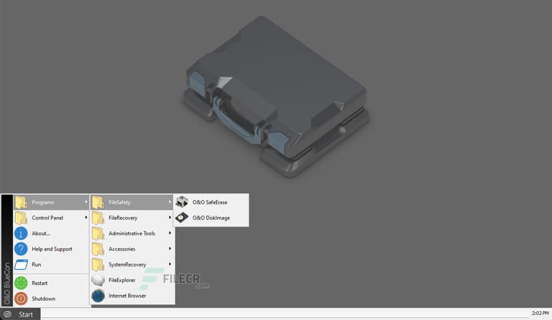
Task: Expand the Control Panel submenu arrow
Action: tap(86, 218)
